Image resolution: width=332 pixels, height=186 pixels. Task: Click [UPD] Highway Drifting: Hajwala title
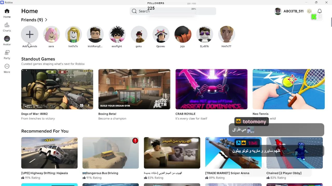pyautogui.click(x=45, y=173)
